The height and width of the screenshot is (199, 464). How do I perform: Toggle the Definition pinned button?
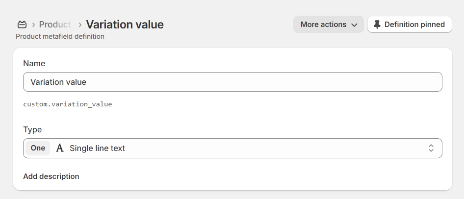coord(410,25)
